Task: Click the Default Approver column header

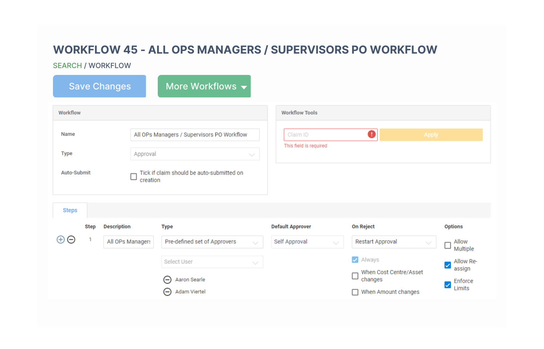Action: 291,227
